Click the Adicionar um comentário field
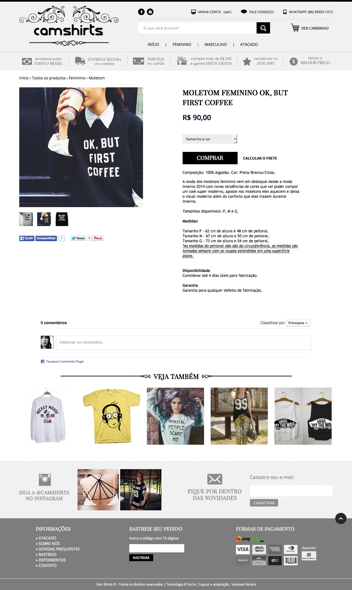The width and height of the screenshot is (352, 590). tap(184, 343)
